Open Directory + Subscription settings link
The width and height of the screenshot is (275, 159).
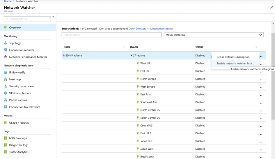pos(151,28)
